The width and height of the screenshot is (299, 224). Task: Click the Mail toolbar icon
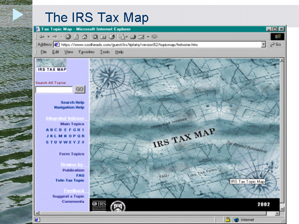(x=122, y=37)
